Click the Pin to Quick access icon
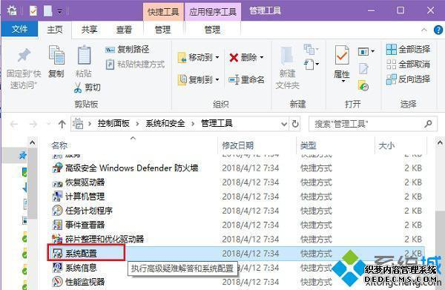Image resolution: width=445 pixels, height=290 pixels. coord(24,56)
